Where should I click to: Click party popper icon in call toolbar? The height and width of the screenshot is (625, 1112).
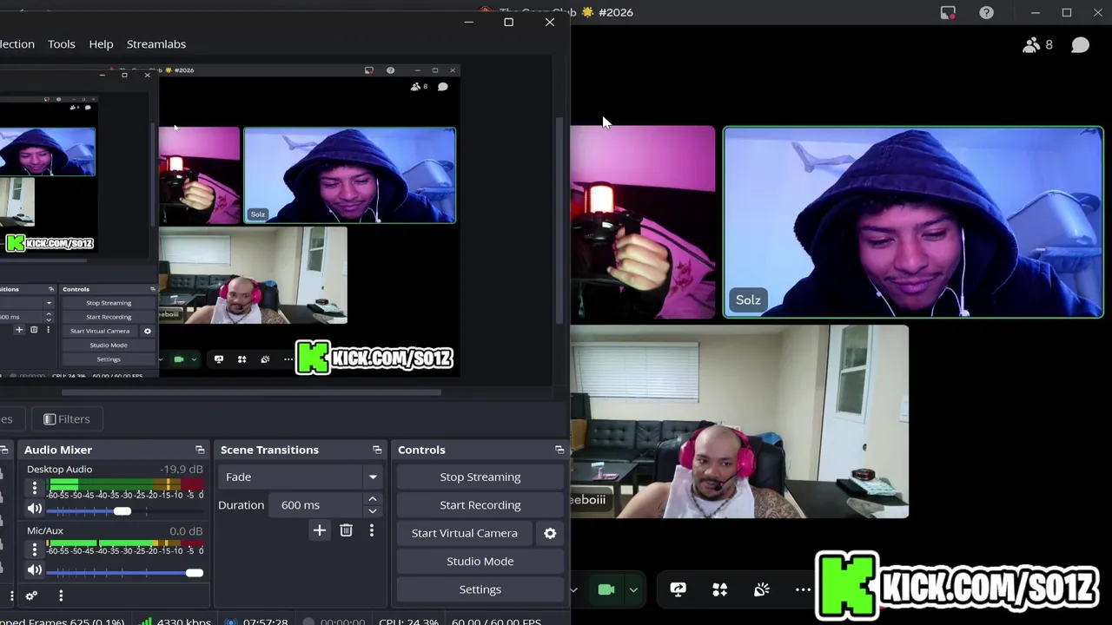point(762,589)
